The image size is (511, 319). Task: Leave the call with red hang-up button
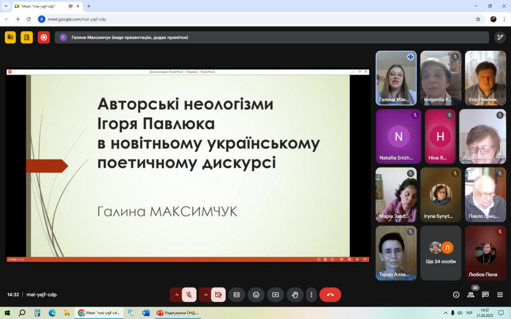[330, 295]
